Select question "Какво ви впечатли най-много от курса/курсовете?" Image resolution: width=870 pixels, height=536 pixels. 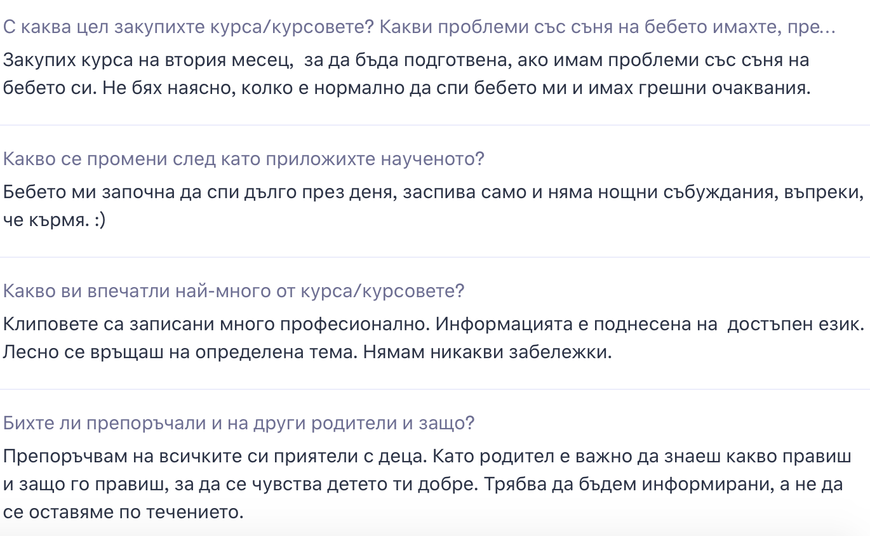tap(234, 291)
